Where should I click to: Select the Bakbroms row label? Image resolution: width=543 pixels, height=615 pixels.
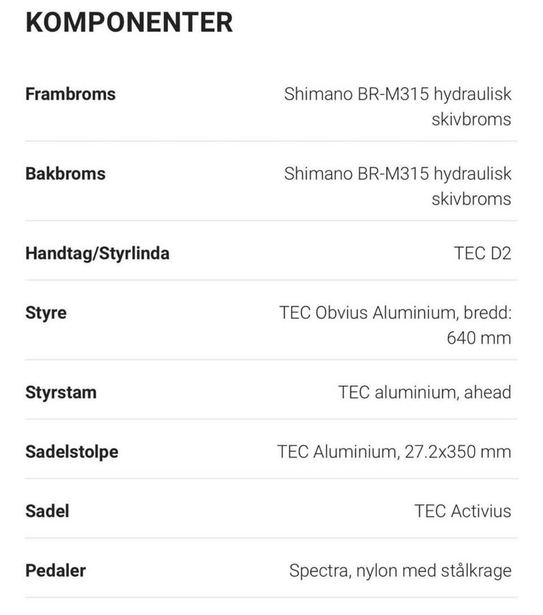click(x=66, y=174)
